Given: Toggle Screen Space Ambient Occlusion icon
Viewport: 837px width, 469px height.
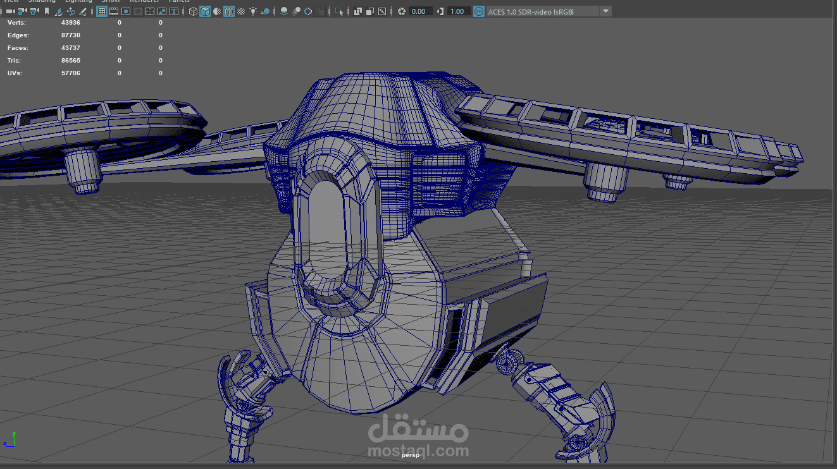Looking at the screenshot, I should click(x=284, y=11).
